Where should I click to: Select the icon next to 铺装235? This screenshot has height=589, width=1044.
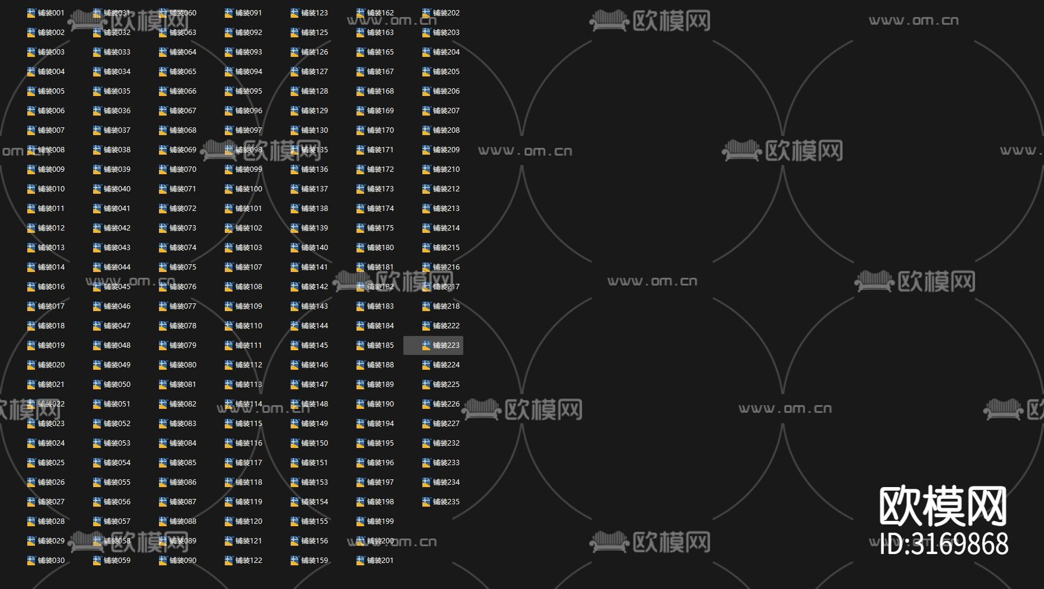[426, 502]
